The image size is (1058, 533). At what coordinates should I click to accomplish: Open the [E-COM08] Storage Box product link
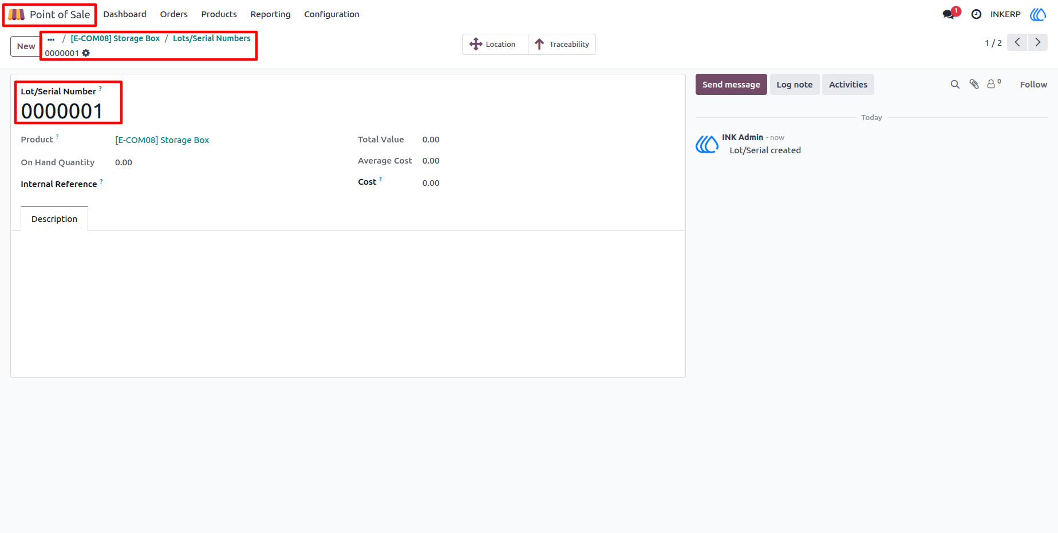[x=162, y=140]
